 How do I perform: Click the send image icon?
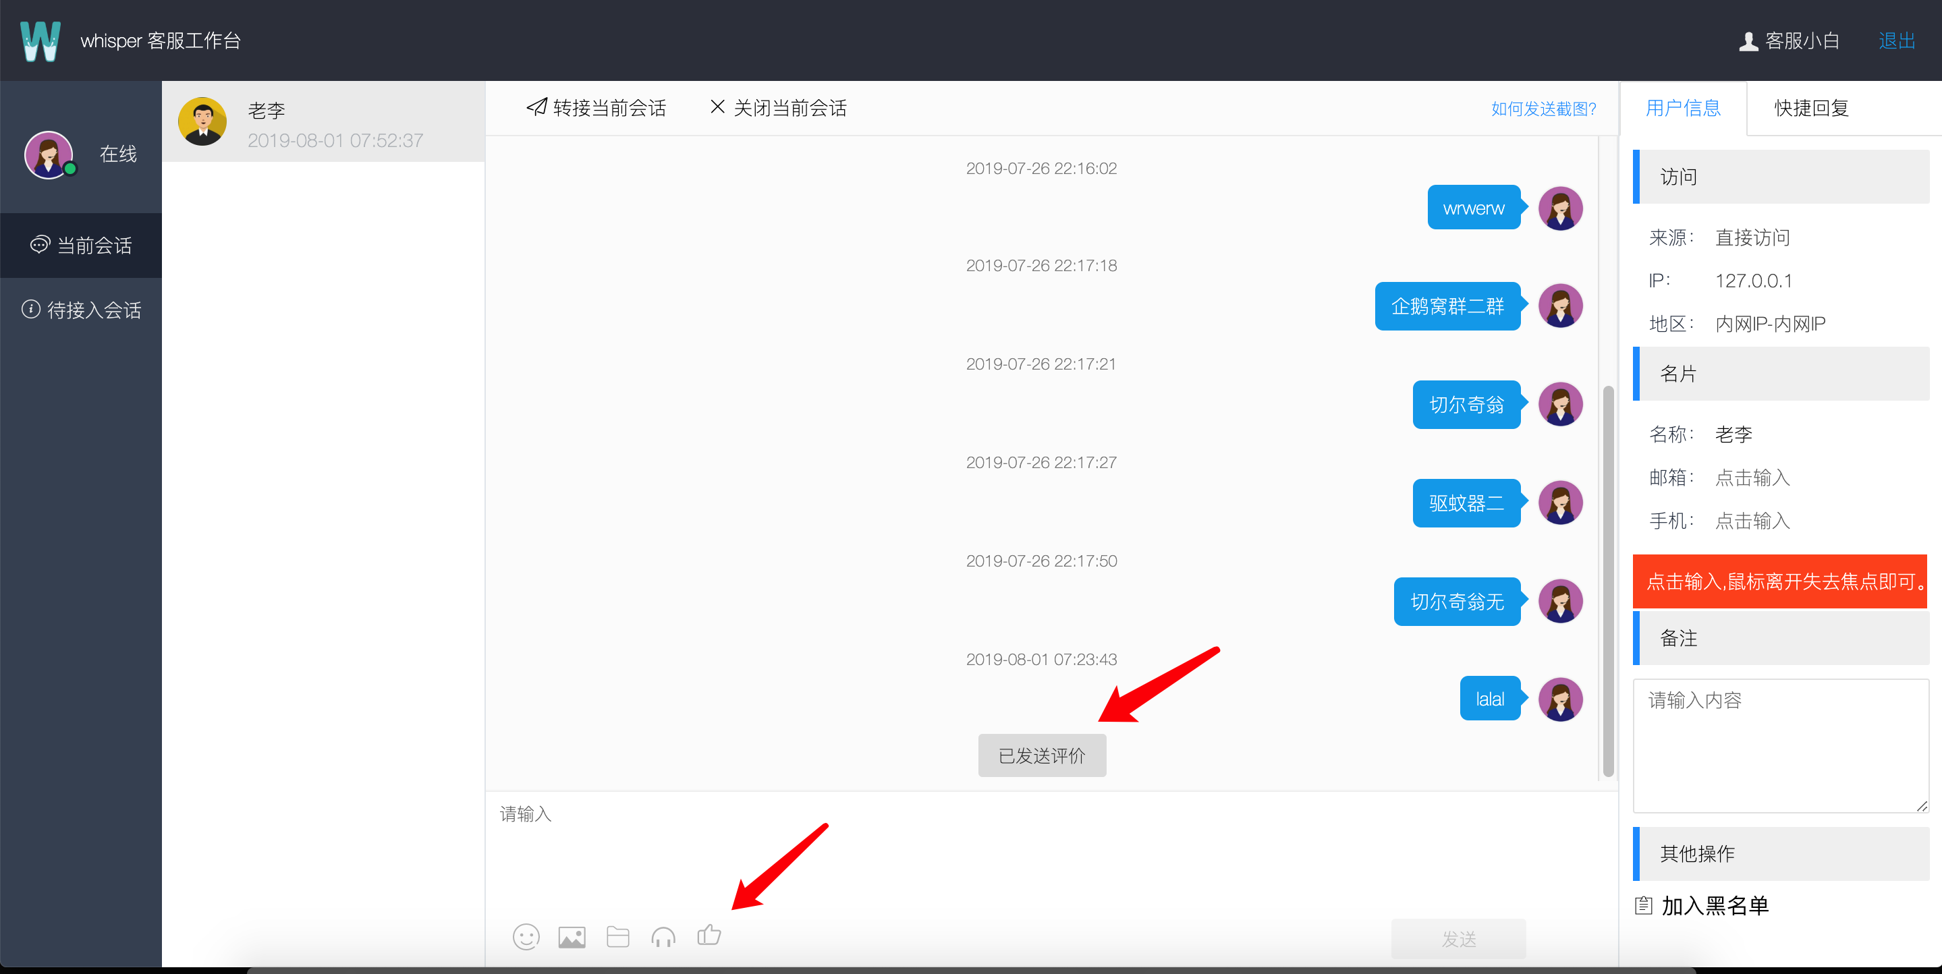tap(572, 937)
